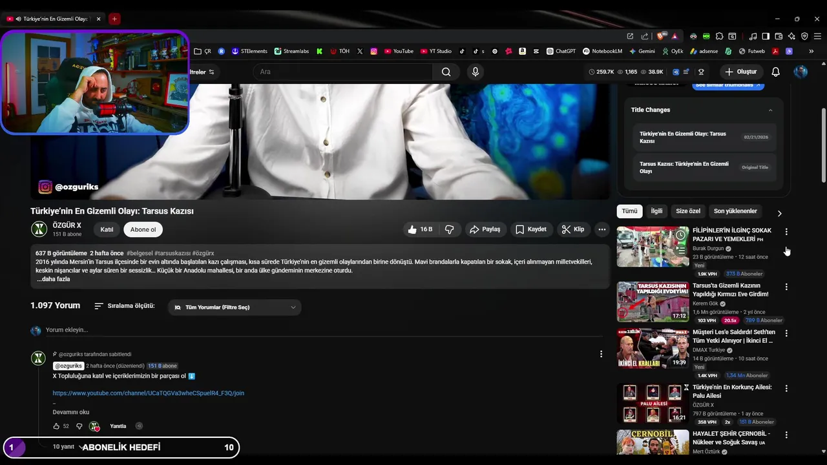Select the İlgili chip
Image resolution: width=827 pixels, height=465 pixels.
pos(656,211)
